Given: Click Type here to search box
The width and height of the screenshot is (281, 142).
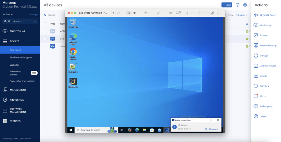Looking at the screenshot, I should pos(96,130).
